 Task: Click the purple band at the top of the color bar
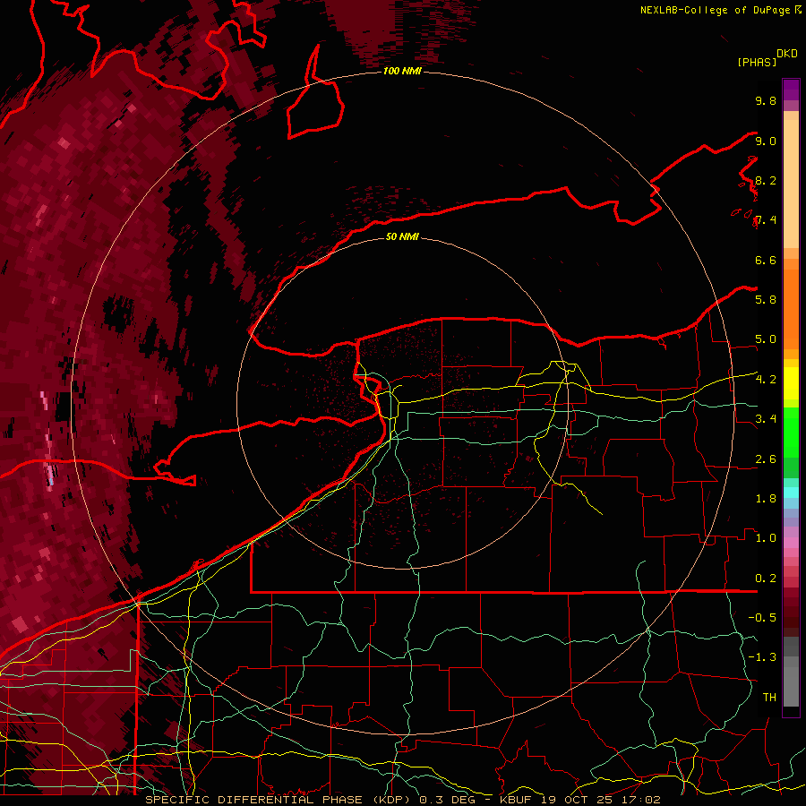791,90
